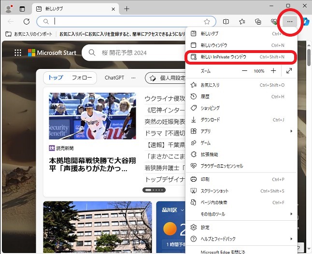Image resolution: width=312 pixels, height=254 pixels.
Task: Click 読売新聞 source label
Action: (x=61, y=148)
